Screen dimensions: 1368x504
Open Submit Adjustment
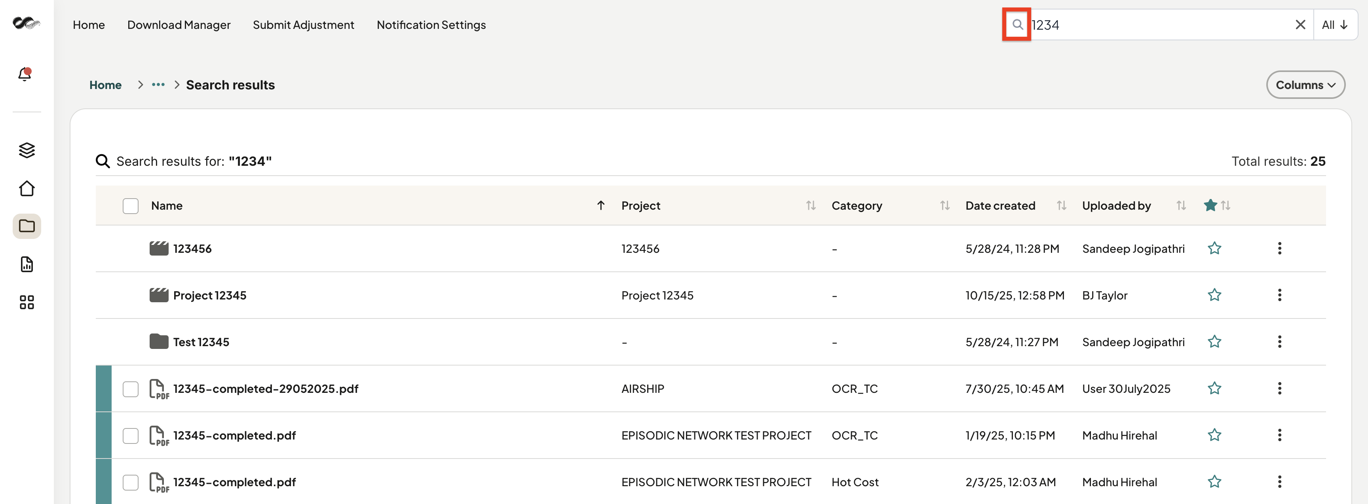[x=303, y=25]
